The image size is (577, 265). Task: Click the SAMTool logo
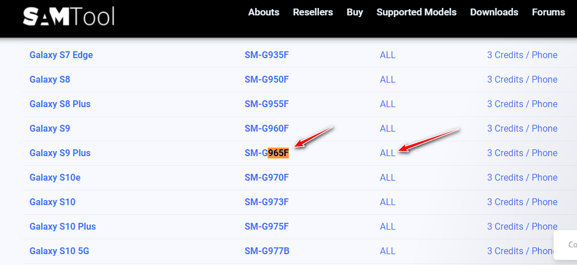click(68, 17)
